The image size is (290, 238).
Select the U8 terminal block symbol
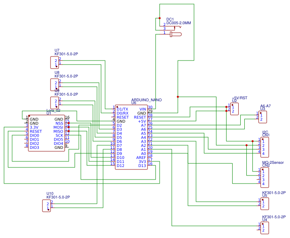[x=55, y=85]
